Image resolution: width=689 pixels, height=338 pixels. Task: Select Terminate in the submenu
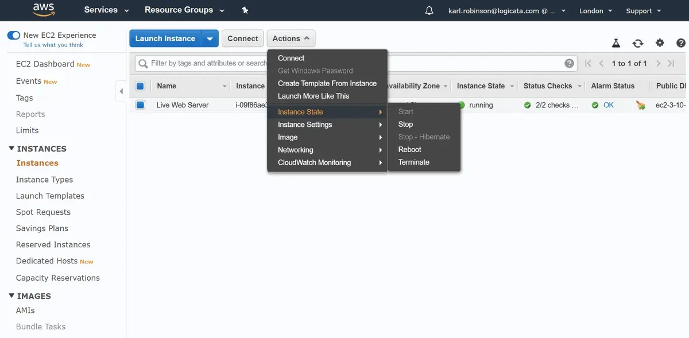pyautogui.click(x=413, y=162)
